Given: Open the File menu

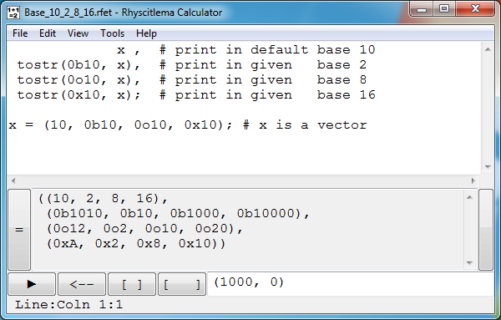Looking at the screenshot, I should [20, 33].
